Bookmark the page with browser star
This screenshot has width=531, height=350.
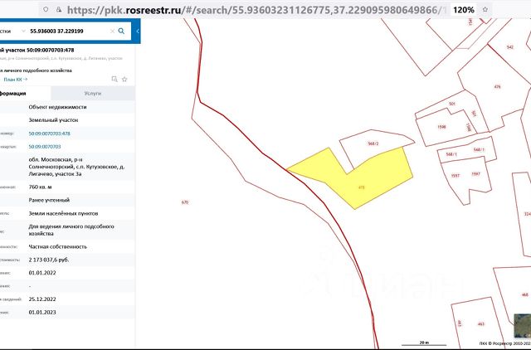(485, 9)
